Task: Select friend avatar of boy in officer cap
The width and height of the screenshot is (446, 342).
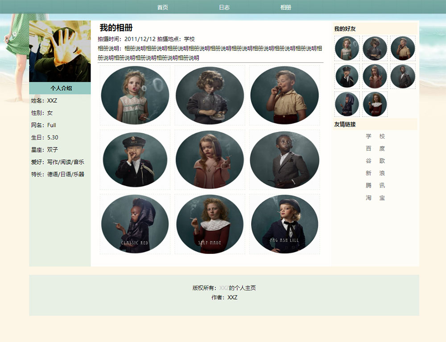Action: (347, 76)
